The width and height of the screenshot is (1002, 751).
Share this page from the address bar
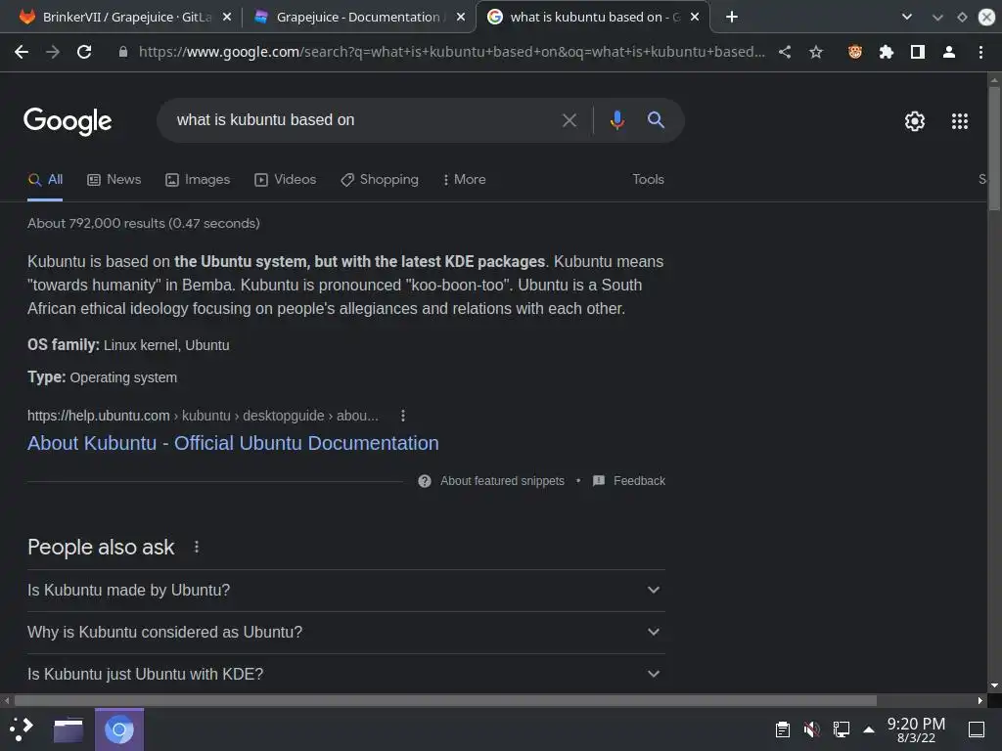pyautogui.click(x=785, y=52)
